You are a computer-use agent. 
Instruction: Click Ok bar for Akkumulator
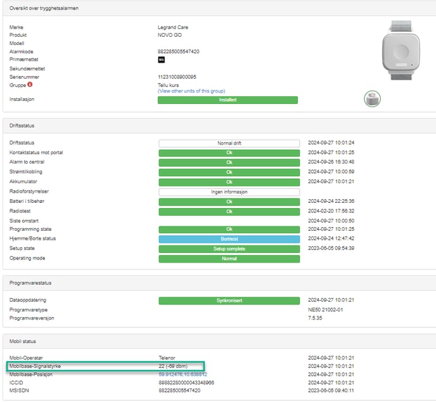[x=229, y=182]
